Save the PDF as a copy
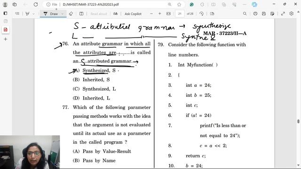The width and height of the screenshot is (301, 169). 272,14
